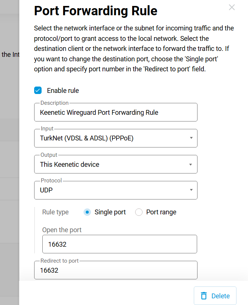Open the Output destination dropdown

[x=116, y=164]
